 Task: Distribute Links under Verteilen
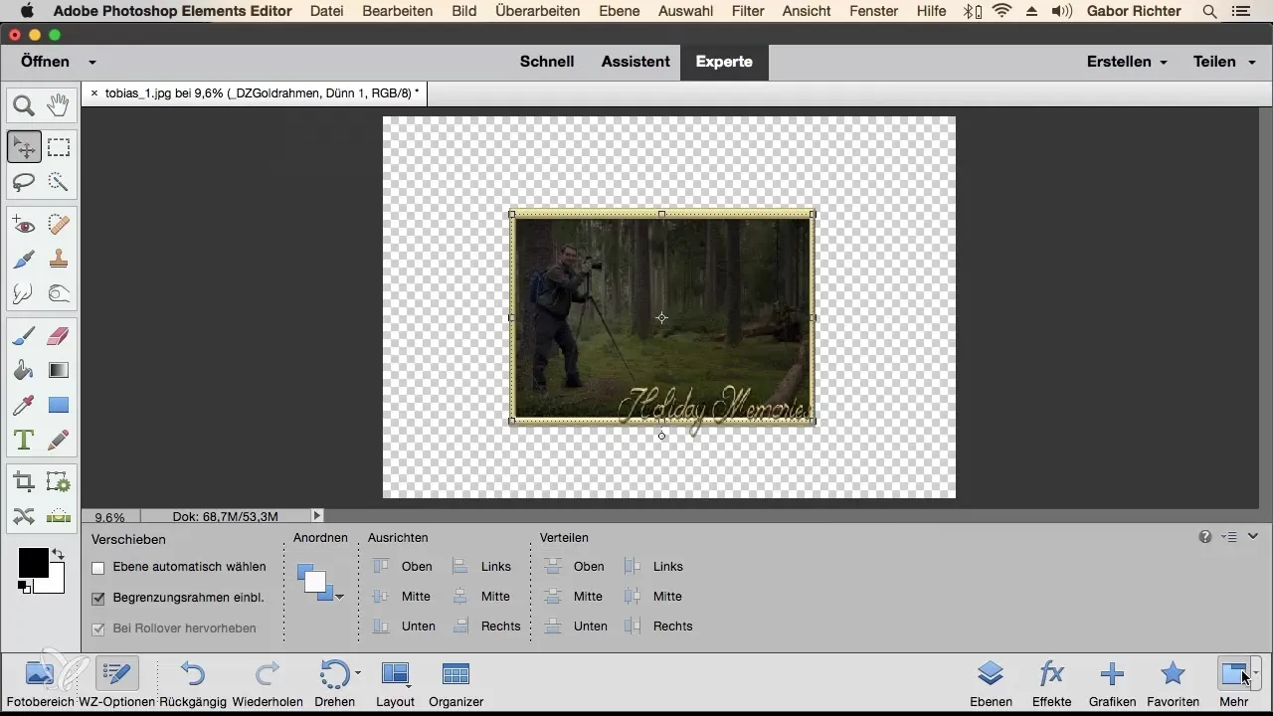[x=653, y=567]
